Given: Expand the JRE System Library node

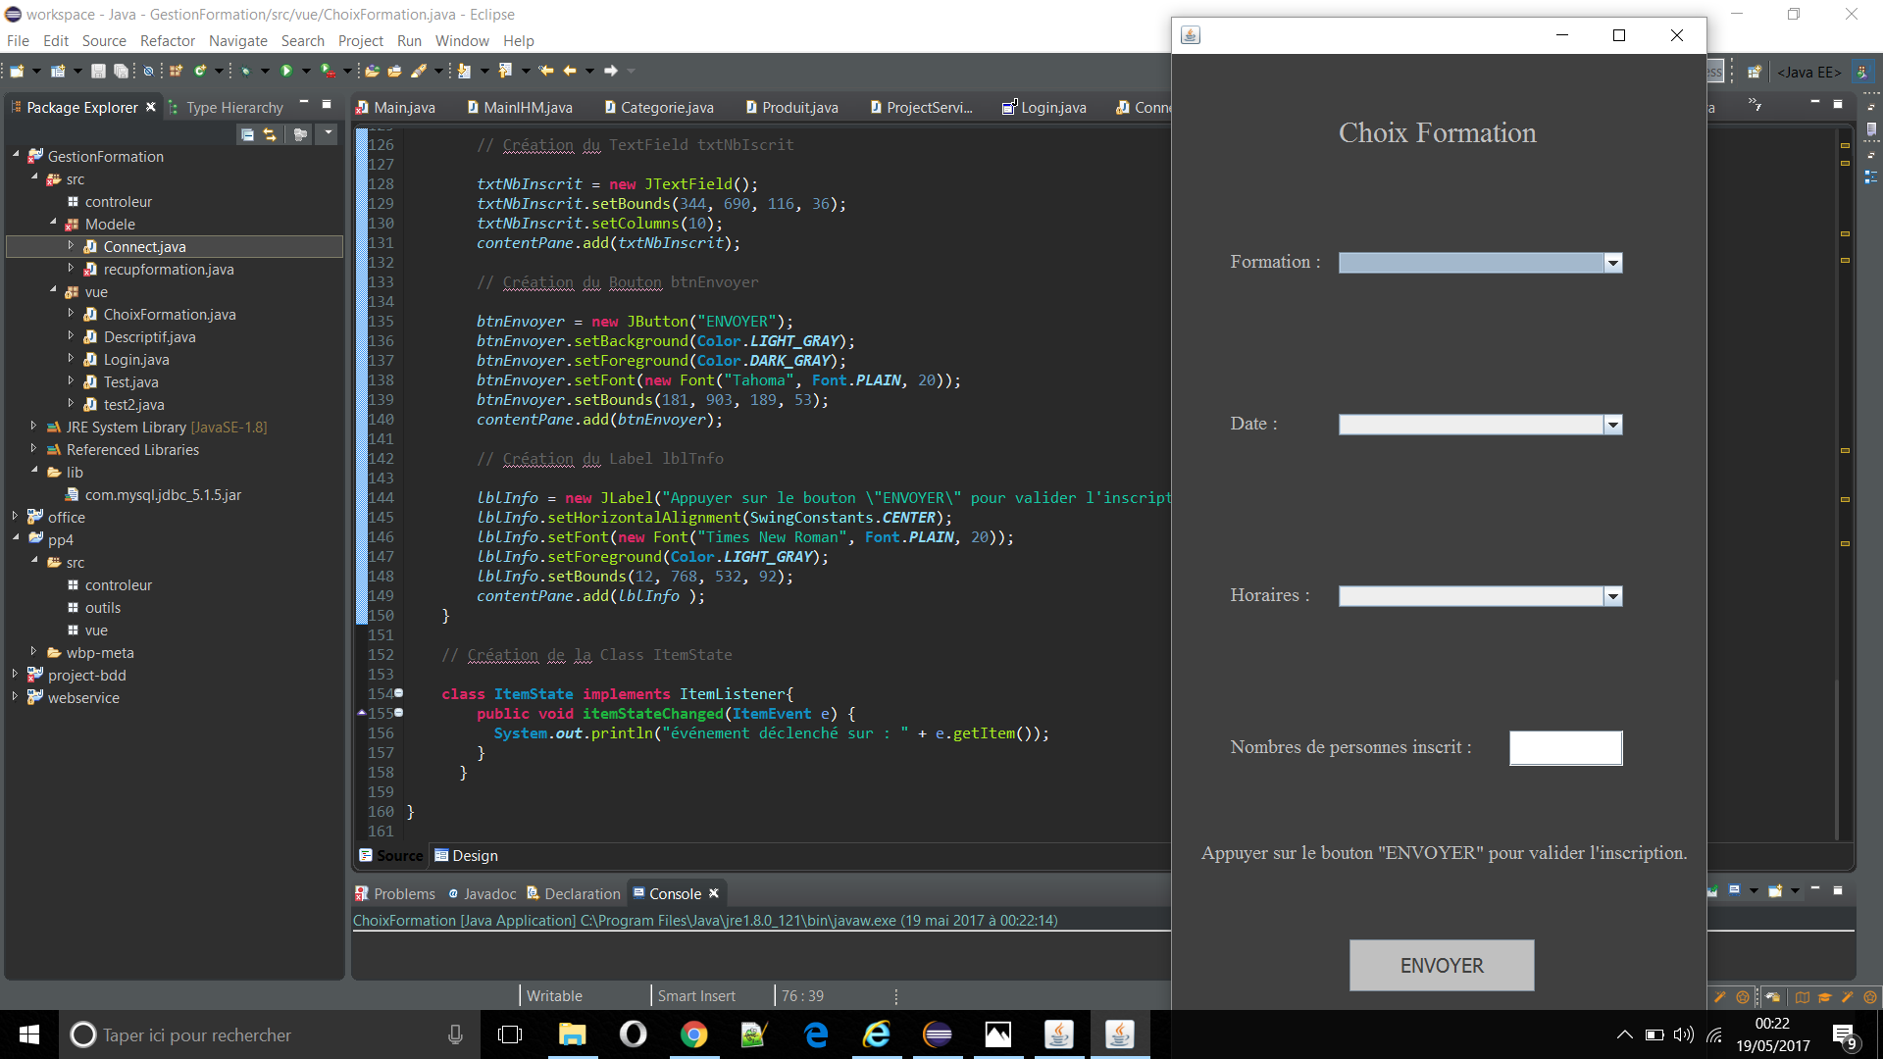Looking at the screenshot, I should pyautogui.click(x=33, y=427).
